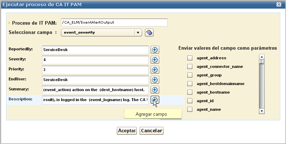Click the event_severity value in combo box
This screenshot has height=144, width=286.
pyautogui.click(x=79, y=33)
